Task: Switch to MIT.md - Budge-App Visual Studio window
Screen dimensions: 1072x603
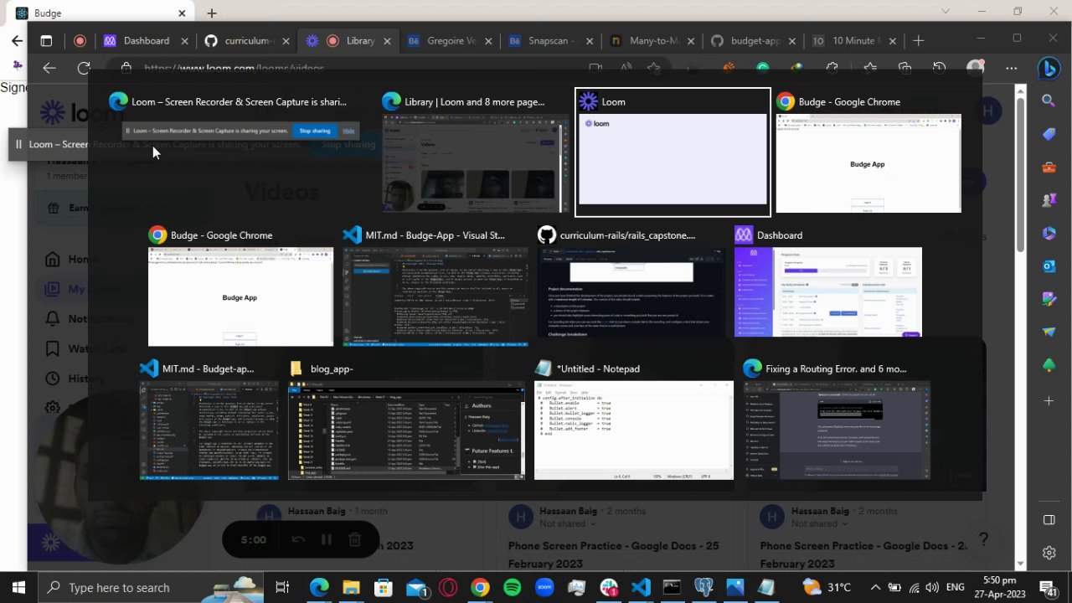Action: coord(435,286)
